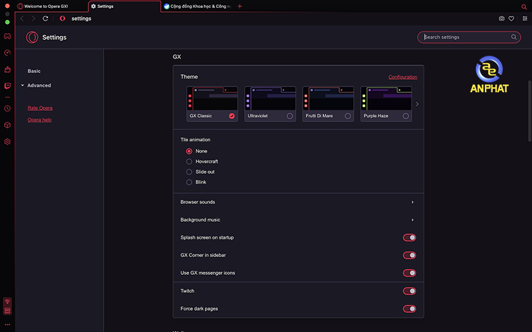Screen dimensions: 532x332
Task: Switch to the Welcome to Opera GX tab
Action: click(51, 6)
